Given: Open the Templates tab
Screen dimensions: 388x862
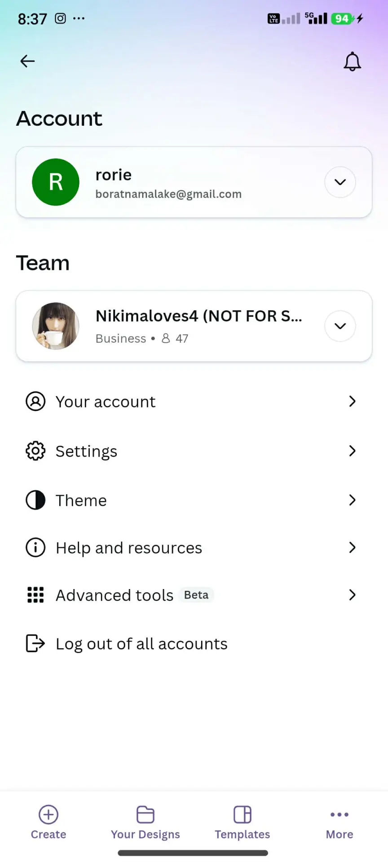Looking at the screenshot, I should pyautogui.click(x=242, y=822).
